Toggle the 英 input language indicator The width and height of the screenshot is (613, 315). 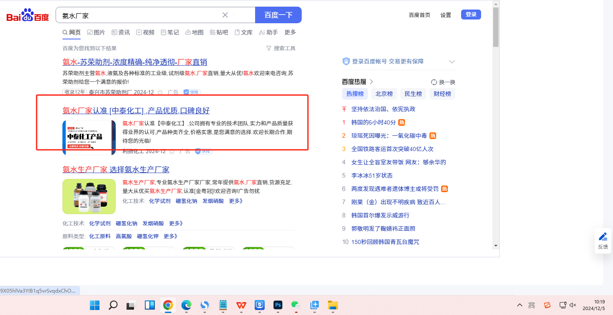(531, 305)
